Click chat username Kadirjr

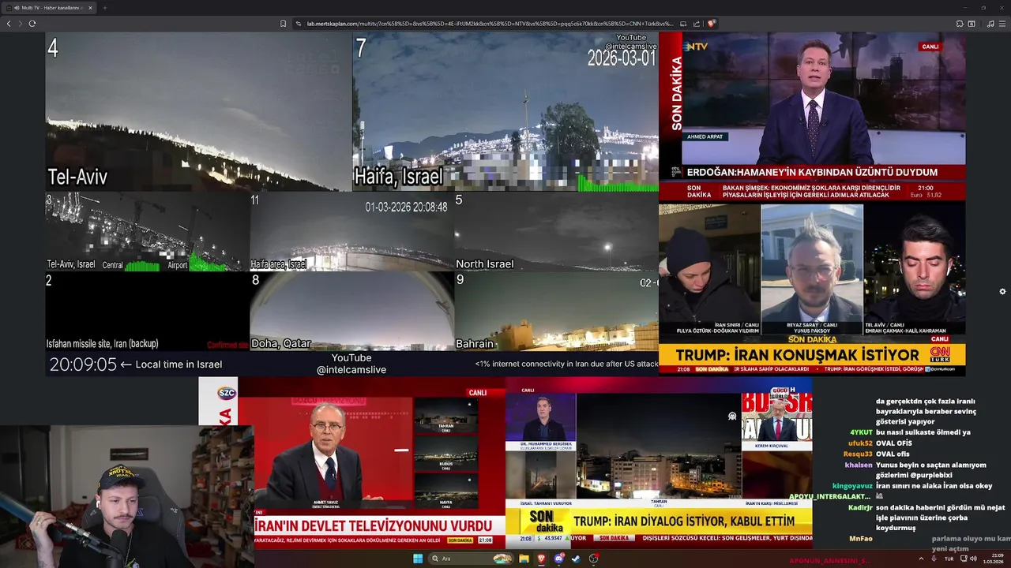pos(860,507)
